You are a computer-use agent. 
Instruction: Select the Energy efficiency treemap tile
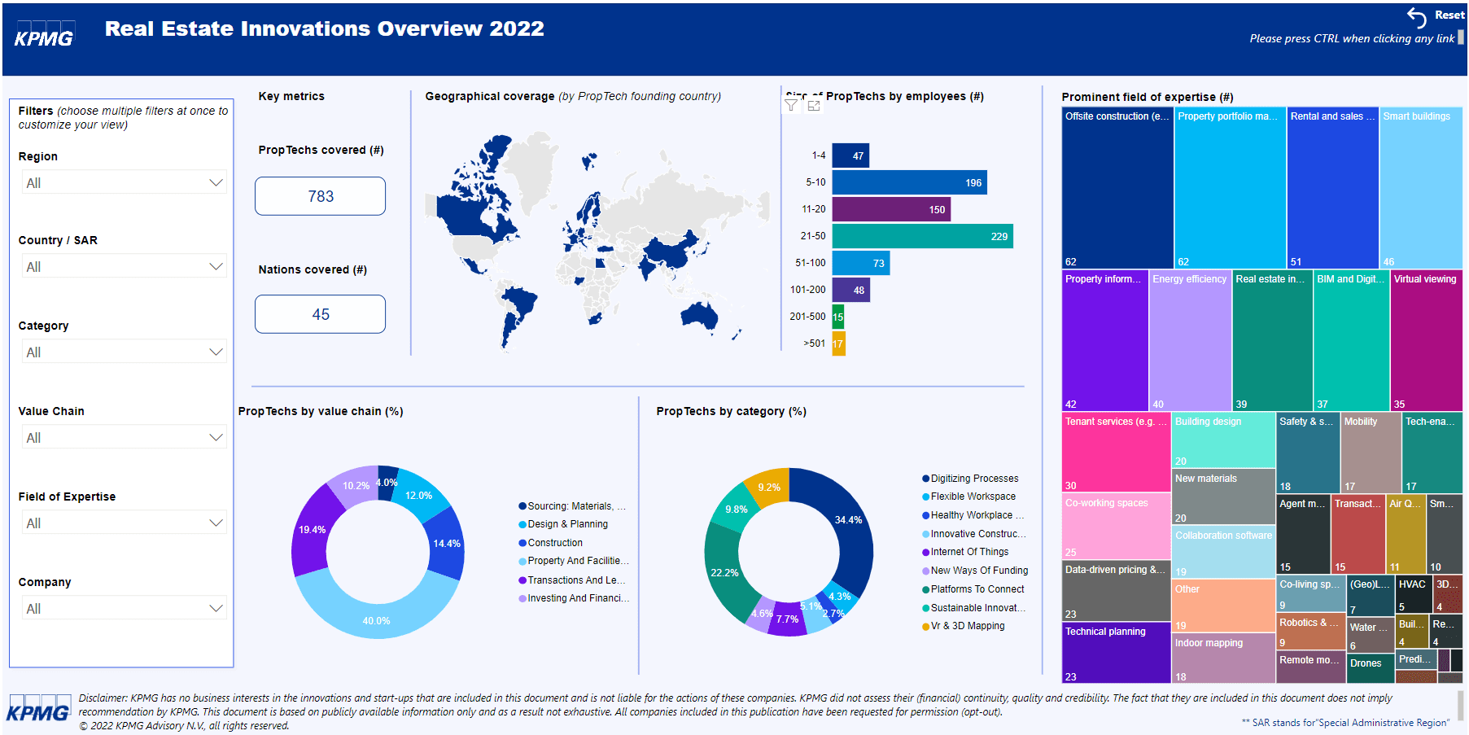coord(1190,340)
